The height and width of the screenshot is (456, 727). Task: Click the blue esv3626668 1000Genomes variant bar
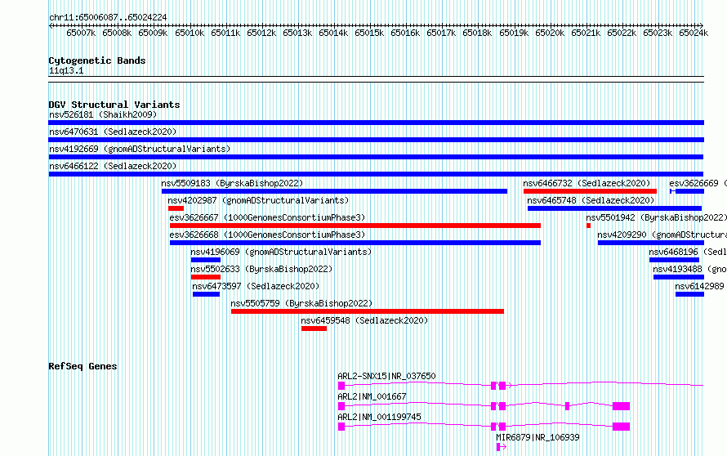(355, 243)
